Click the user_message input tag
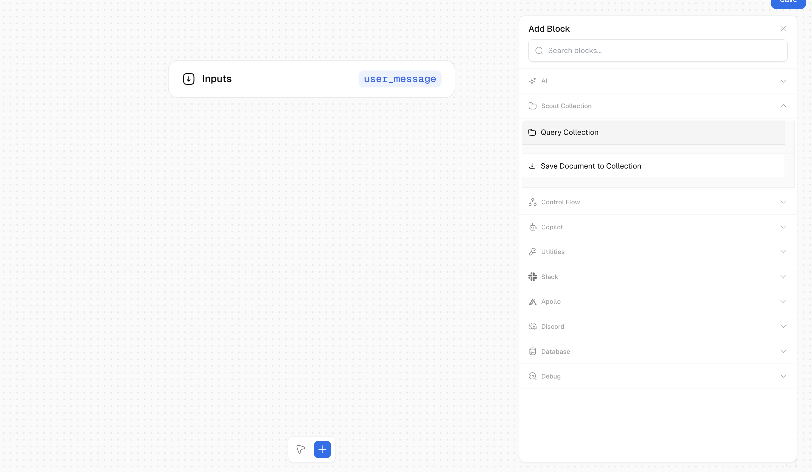 (400, 79)
